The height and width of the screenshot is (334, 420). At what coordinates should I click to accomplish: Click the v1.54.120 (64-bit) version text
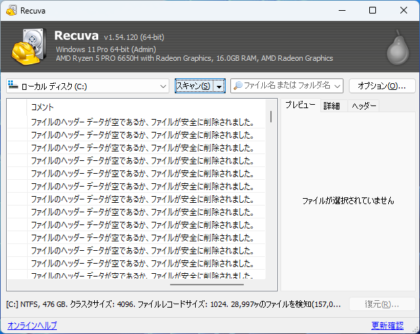(x=134, y=37)
